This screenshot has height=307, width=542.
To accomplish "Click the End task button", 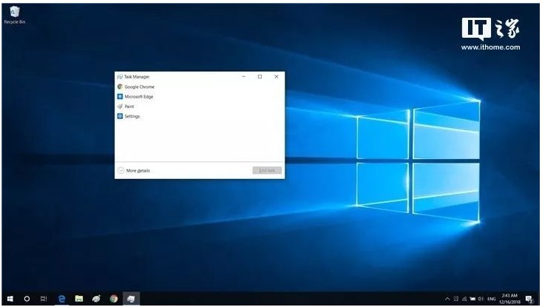I will point(267,170).
